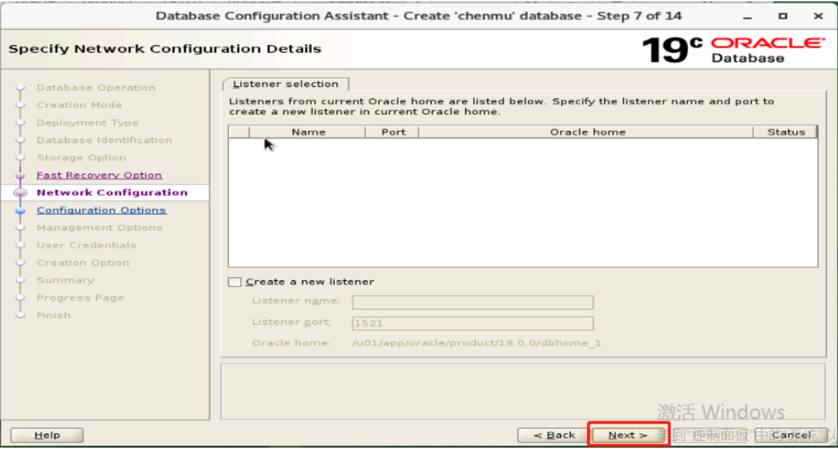Image resolution: width=838 pixels, height=449 pixels.
Task: Click the Network Configuration step bullet icon
Action: pos(21,193)
